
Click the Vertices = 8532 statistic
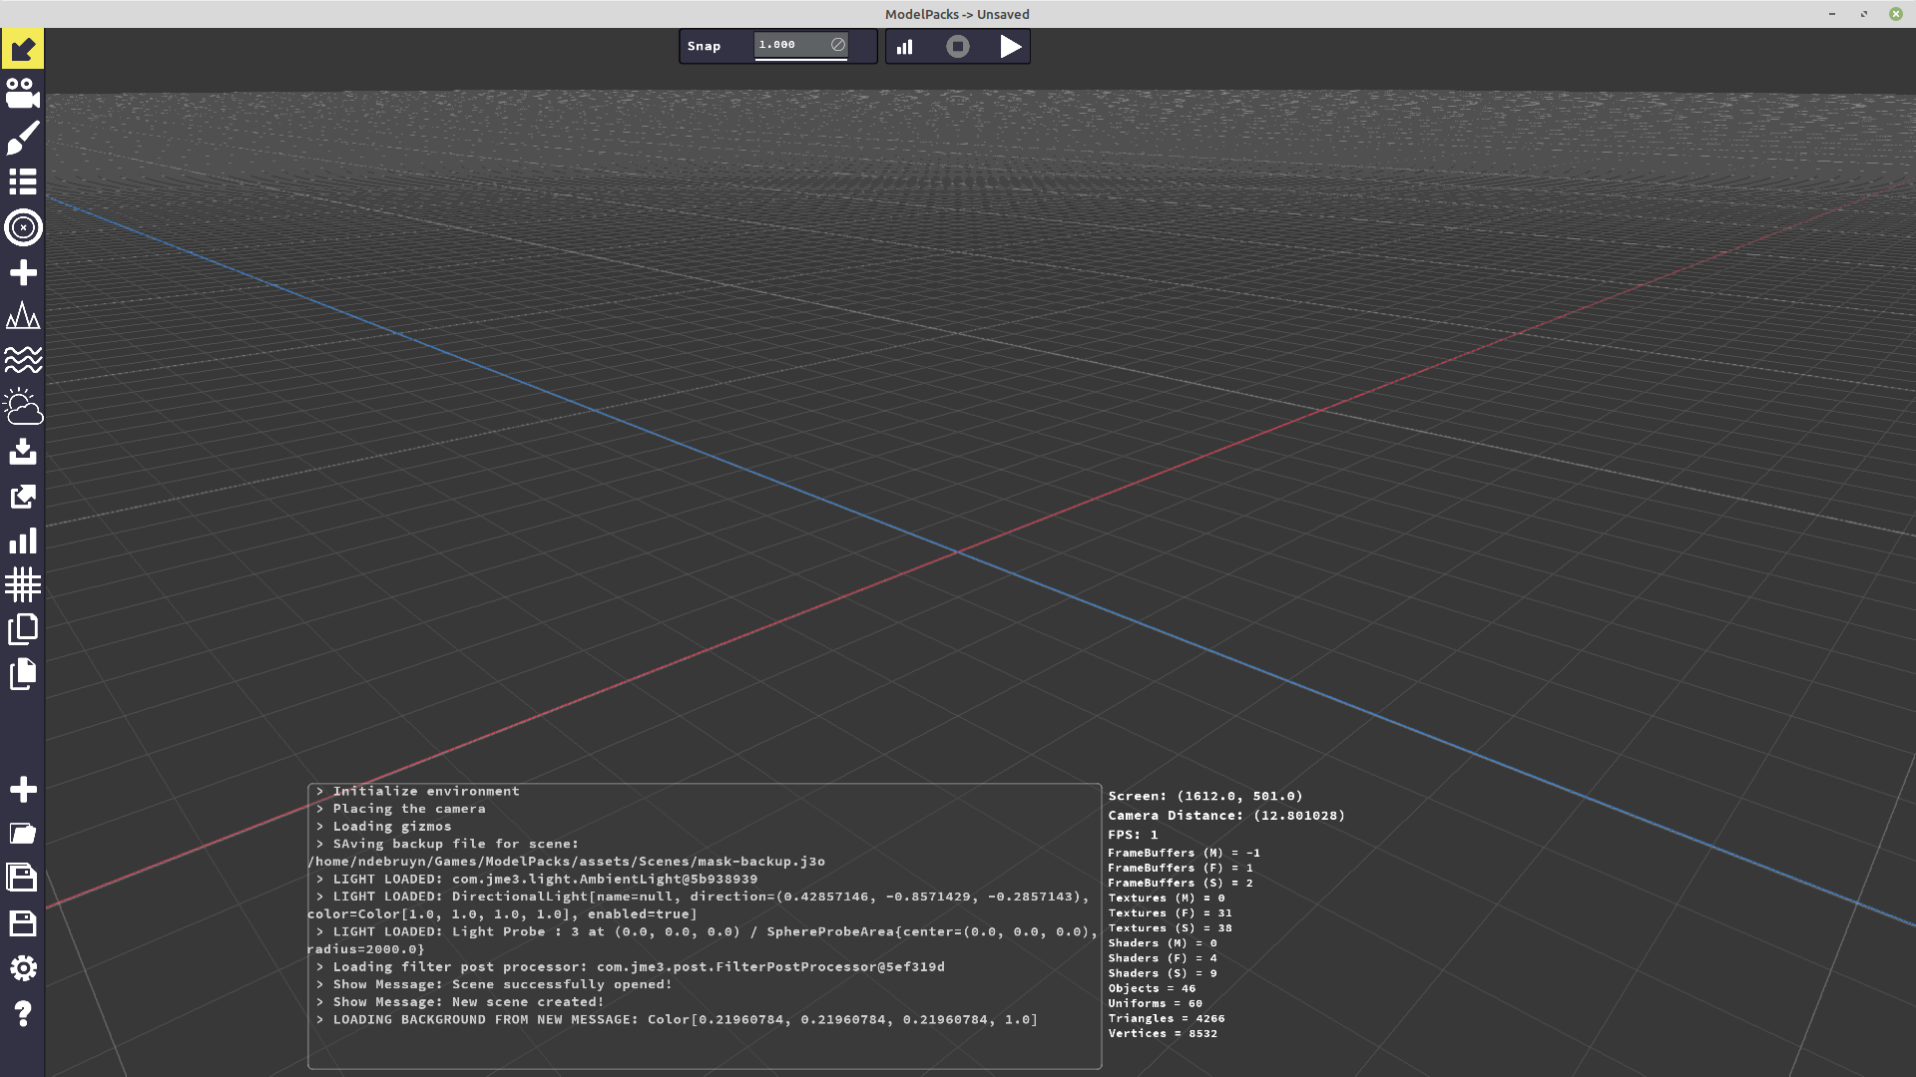[x=1163, y=1033]
